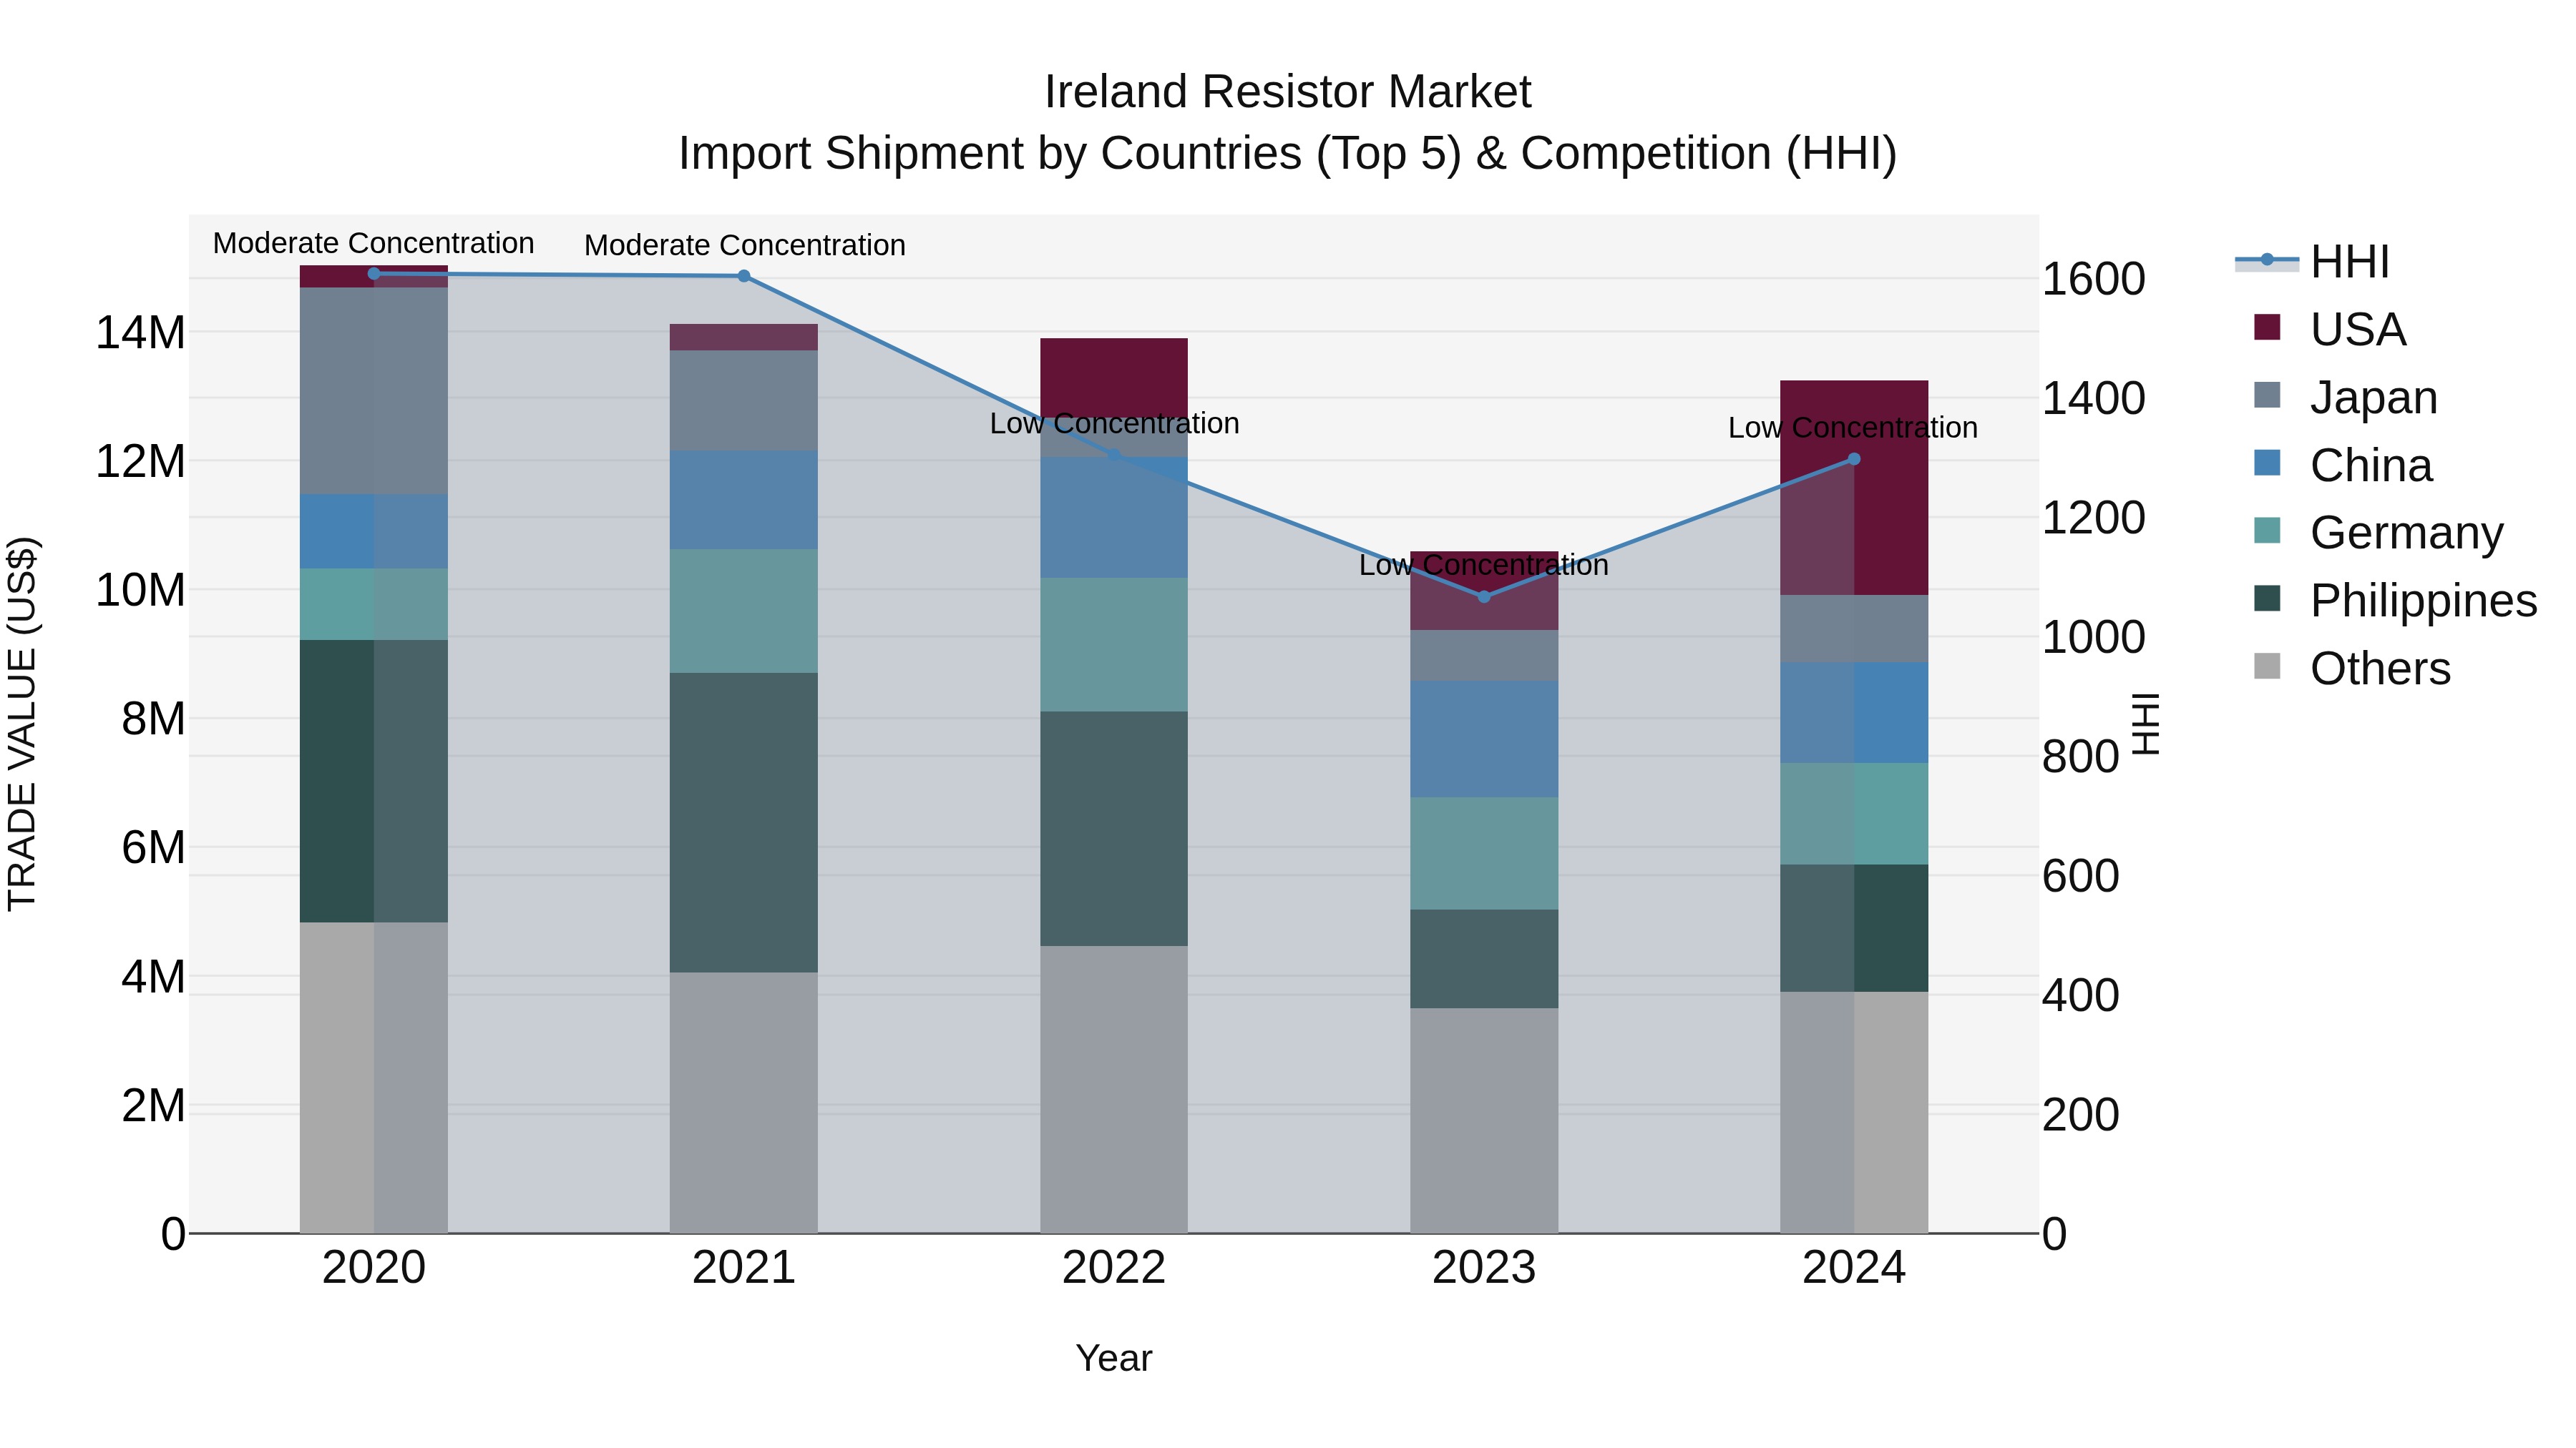
Task: Click the 2024 USA bar segment
Action: coord(1854,488)
